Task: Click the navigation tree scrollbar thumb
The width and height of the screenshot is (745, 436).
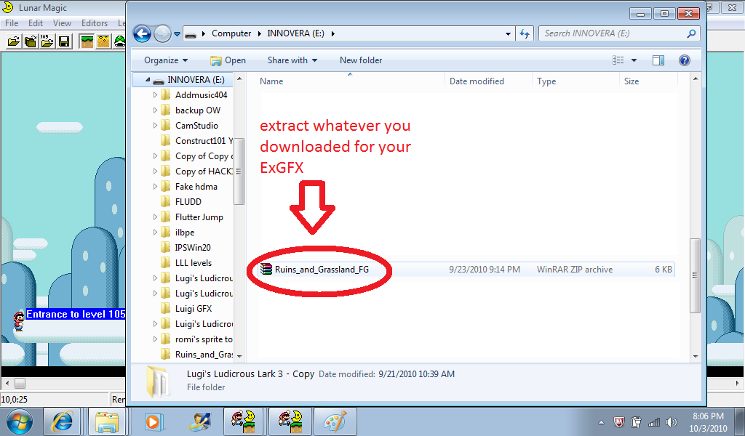Action: point(239,171)
